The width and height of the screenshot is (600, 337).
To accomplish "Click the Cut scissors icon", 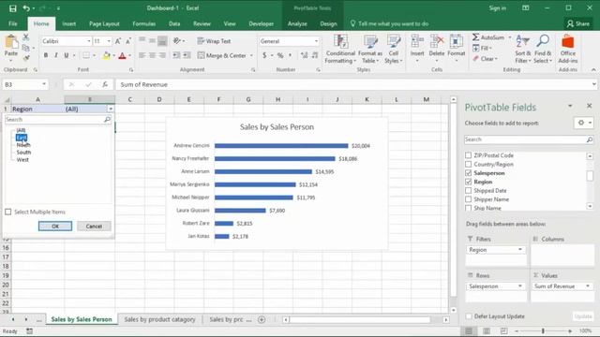I will coord(26,37).
